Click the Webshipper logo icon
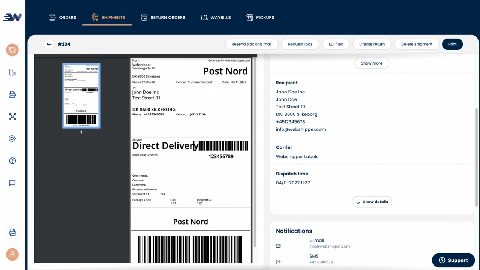The image size is (480, 270). click(x=12, y=17)
